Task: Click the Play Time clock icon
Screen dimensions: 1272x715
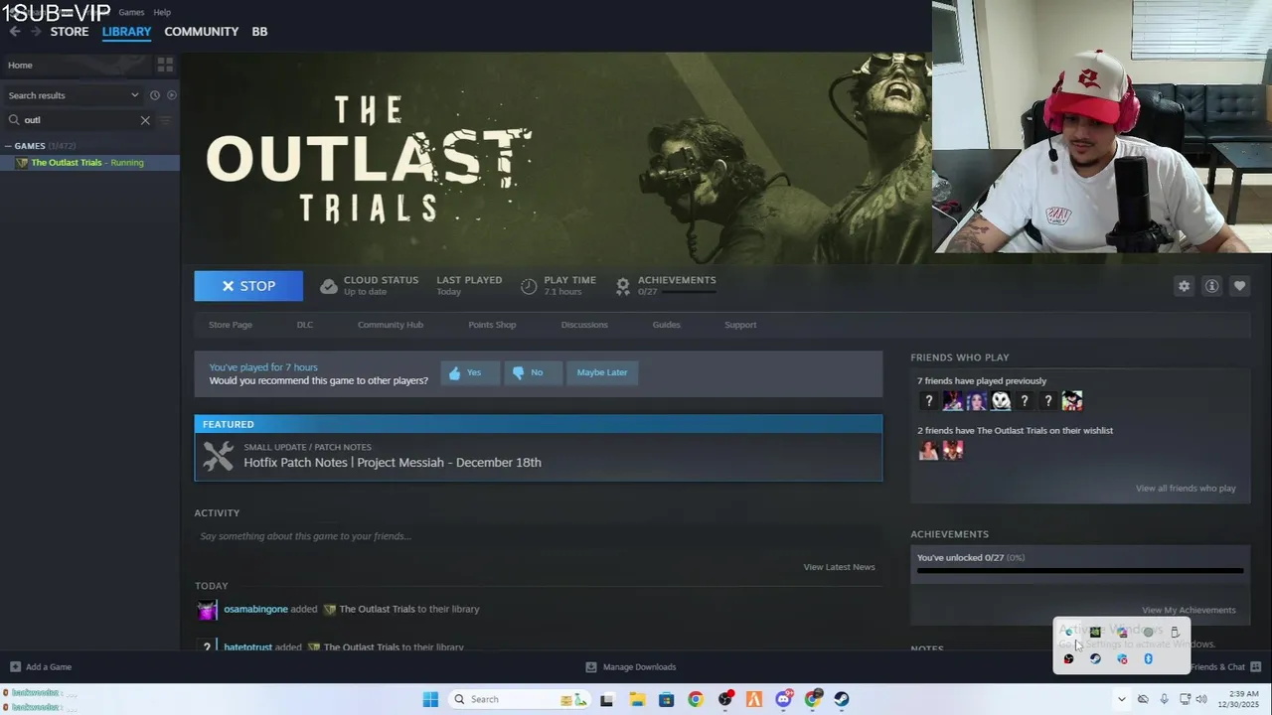Action: tap(529, 286)
